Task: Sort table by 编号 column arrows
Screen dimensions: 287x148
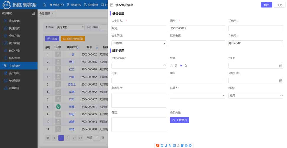Action: tap(97, 47)
